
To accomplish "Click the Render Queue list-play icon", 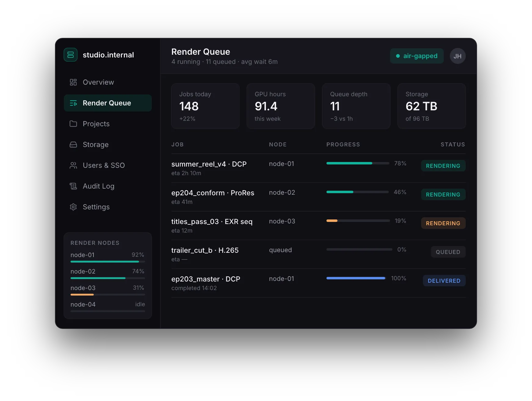I will click(x=73, y=103).
